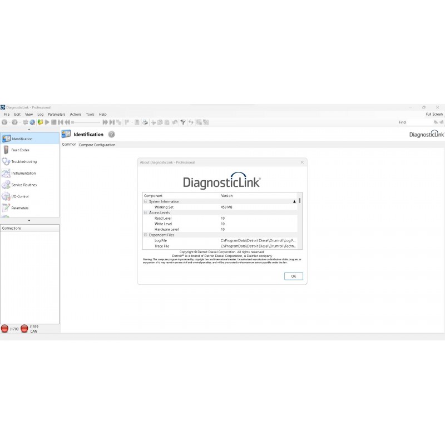Screen dimensions: 445x445
Task: Collapse the System Information group
Action: pyautogui.click(x=146, y=201)
